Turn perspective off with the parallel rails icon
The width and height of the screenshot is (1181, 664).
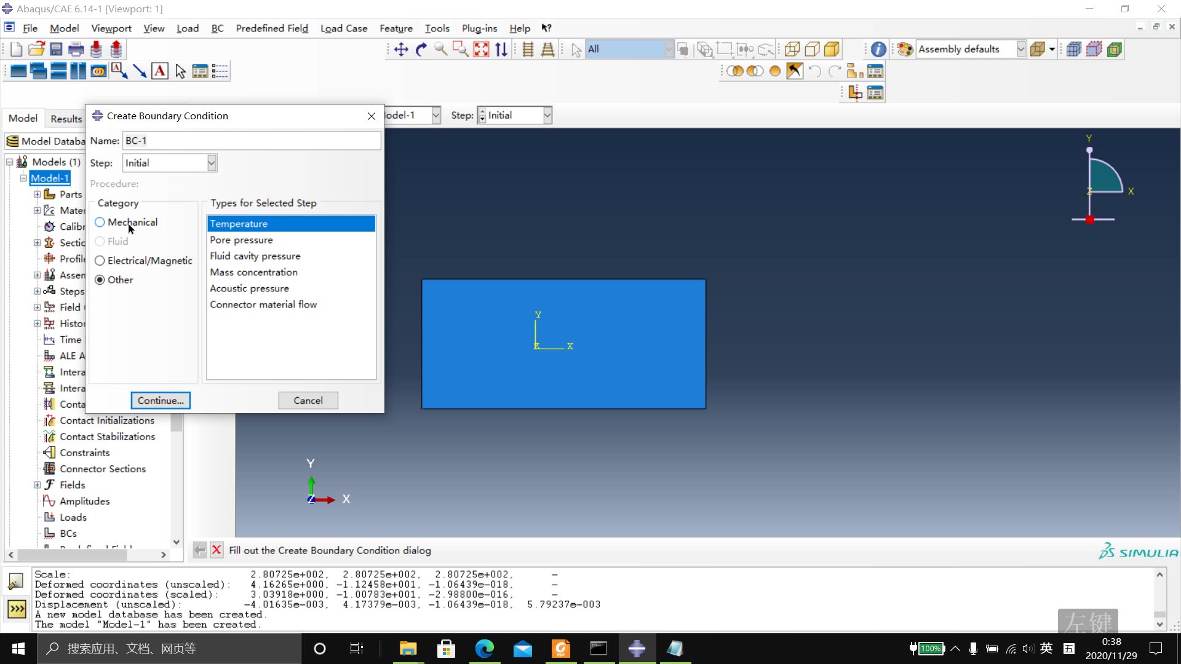point(528,49)
